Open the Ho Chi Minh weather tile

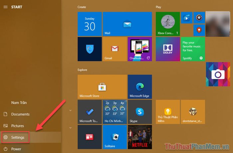(115, 112)
